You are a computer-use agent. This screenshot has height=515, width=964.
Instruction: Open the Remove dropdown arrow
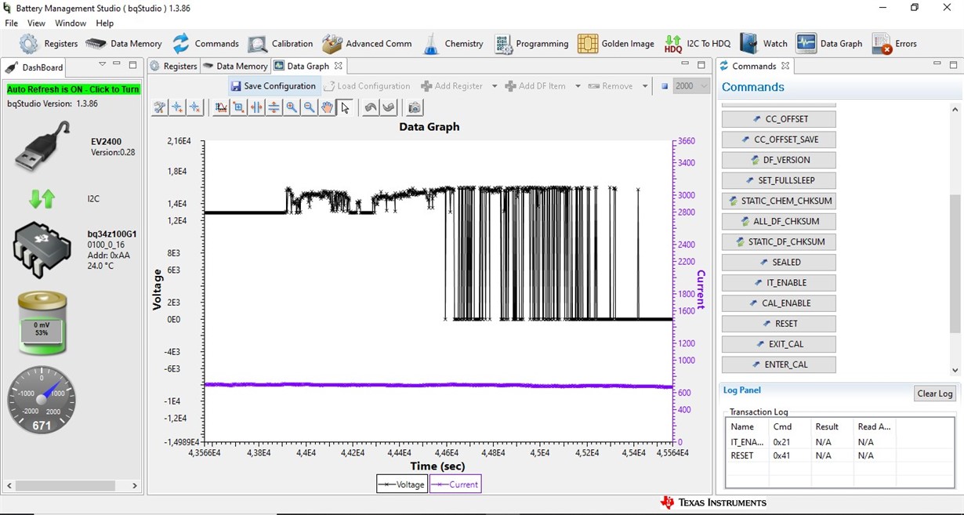[645, 86]
